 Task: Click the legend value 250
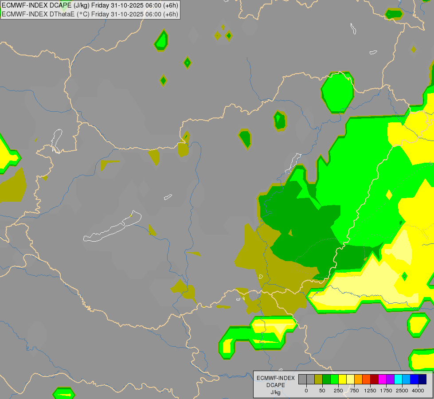pos(338,391)
